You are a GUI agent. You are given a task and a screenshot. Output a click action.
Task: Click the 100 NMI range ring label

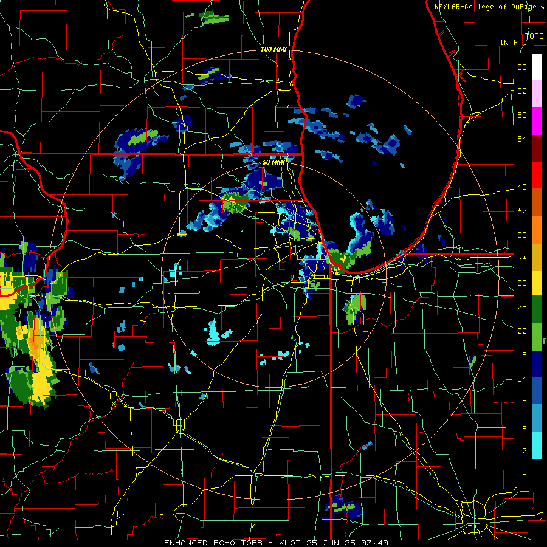tap(273, 50)
